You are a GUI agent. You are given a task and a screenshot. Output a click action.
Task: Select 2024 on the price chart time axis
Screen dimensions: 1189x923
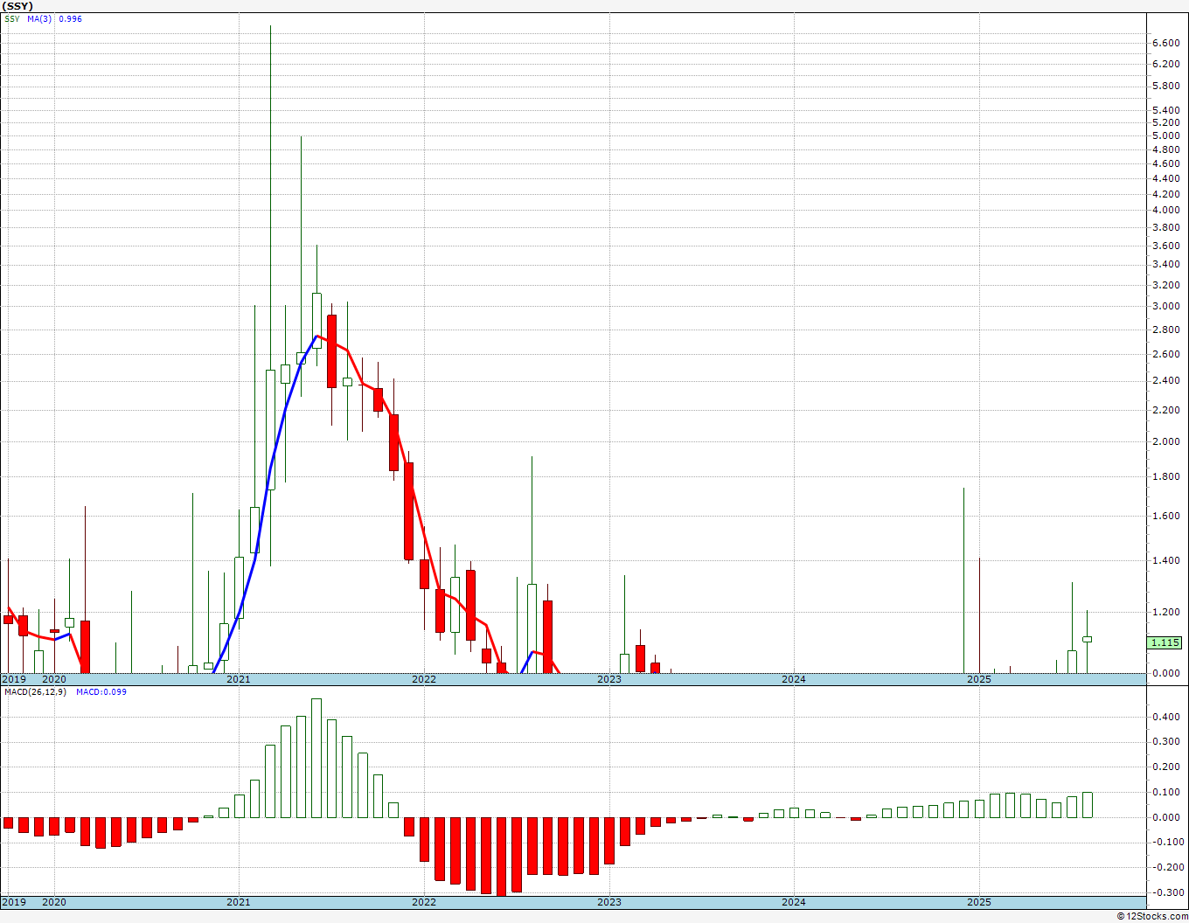coord(794,678)
